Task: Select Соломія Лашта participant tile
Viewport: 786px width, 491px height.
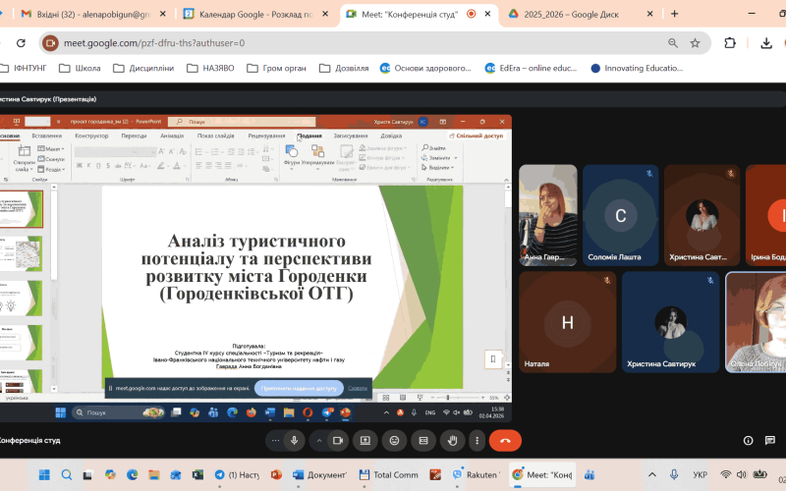Action: [620, 215]
